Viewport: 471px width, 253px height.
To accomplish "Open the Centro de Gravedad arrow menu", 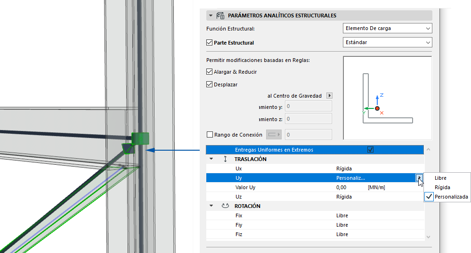I will 329,95.
